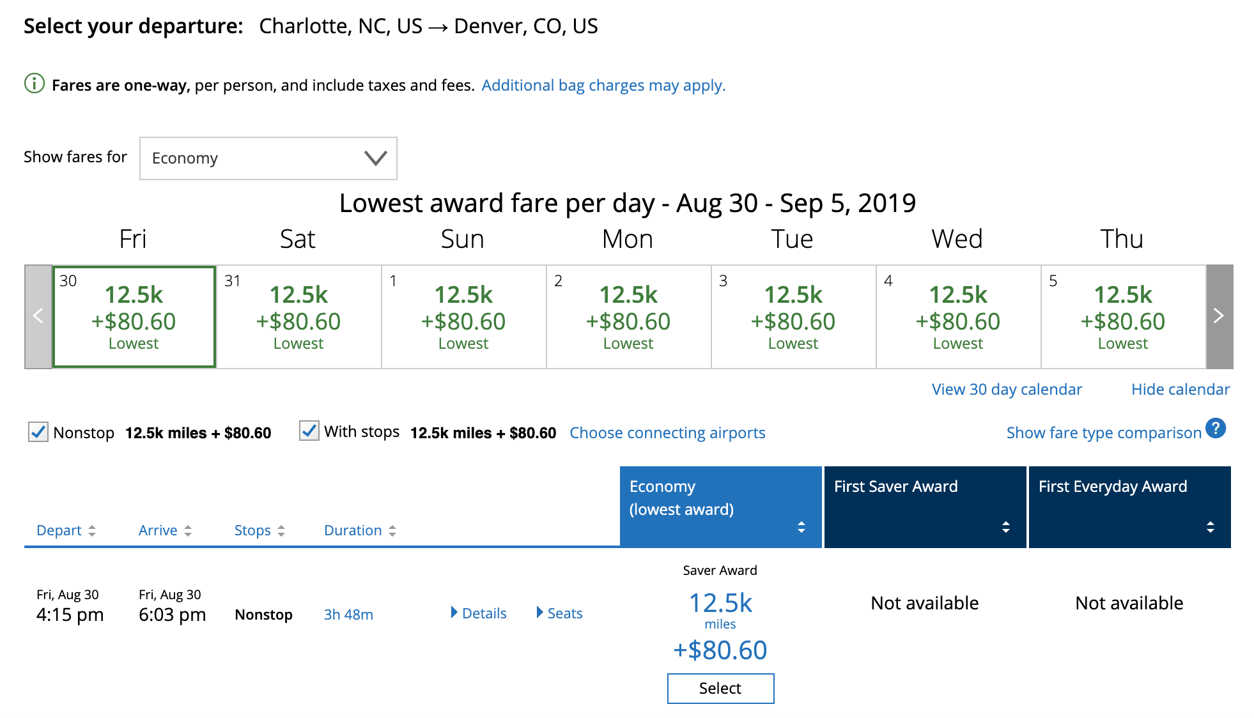Pick Saturday 31 fare in calendar
This screenshot has width=1254, height=718.
(298, 317)
